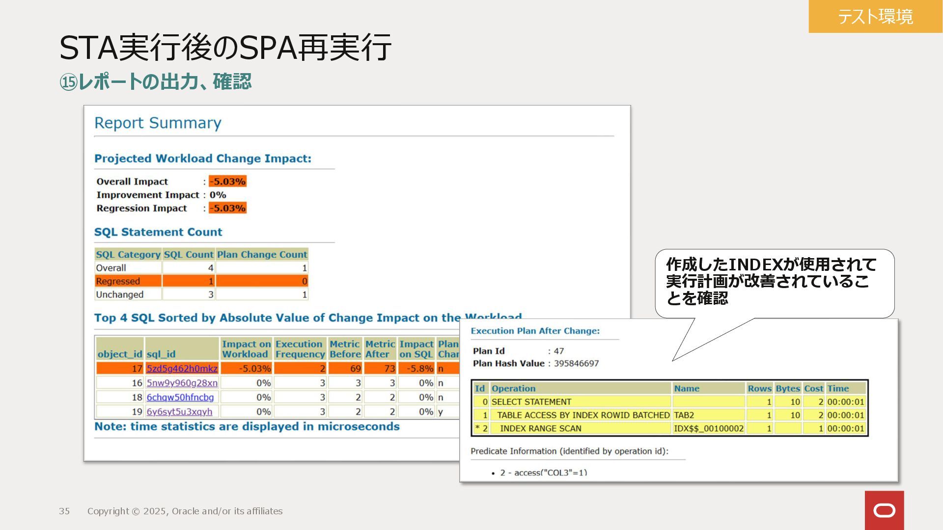The width and height of the screenshot is (943, 530).
Task: Open sql_id link 5zd5g462h0mkz
Action: 182,369
